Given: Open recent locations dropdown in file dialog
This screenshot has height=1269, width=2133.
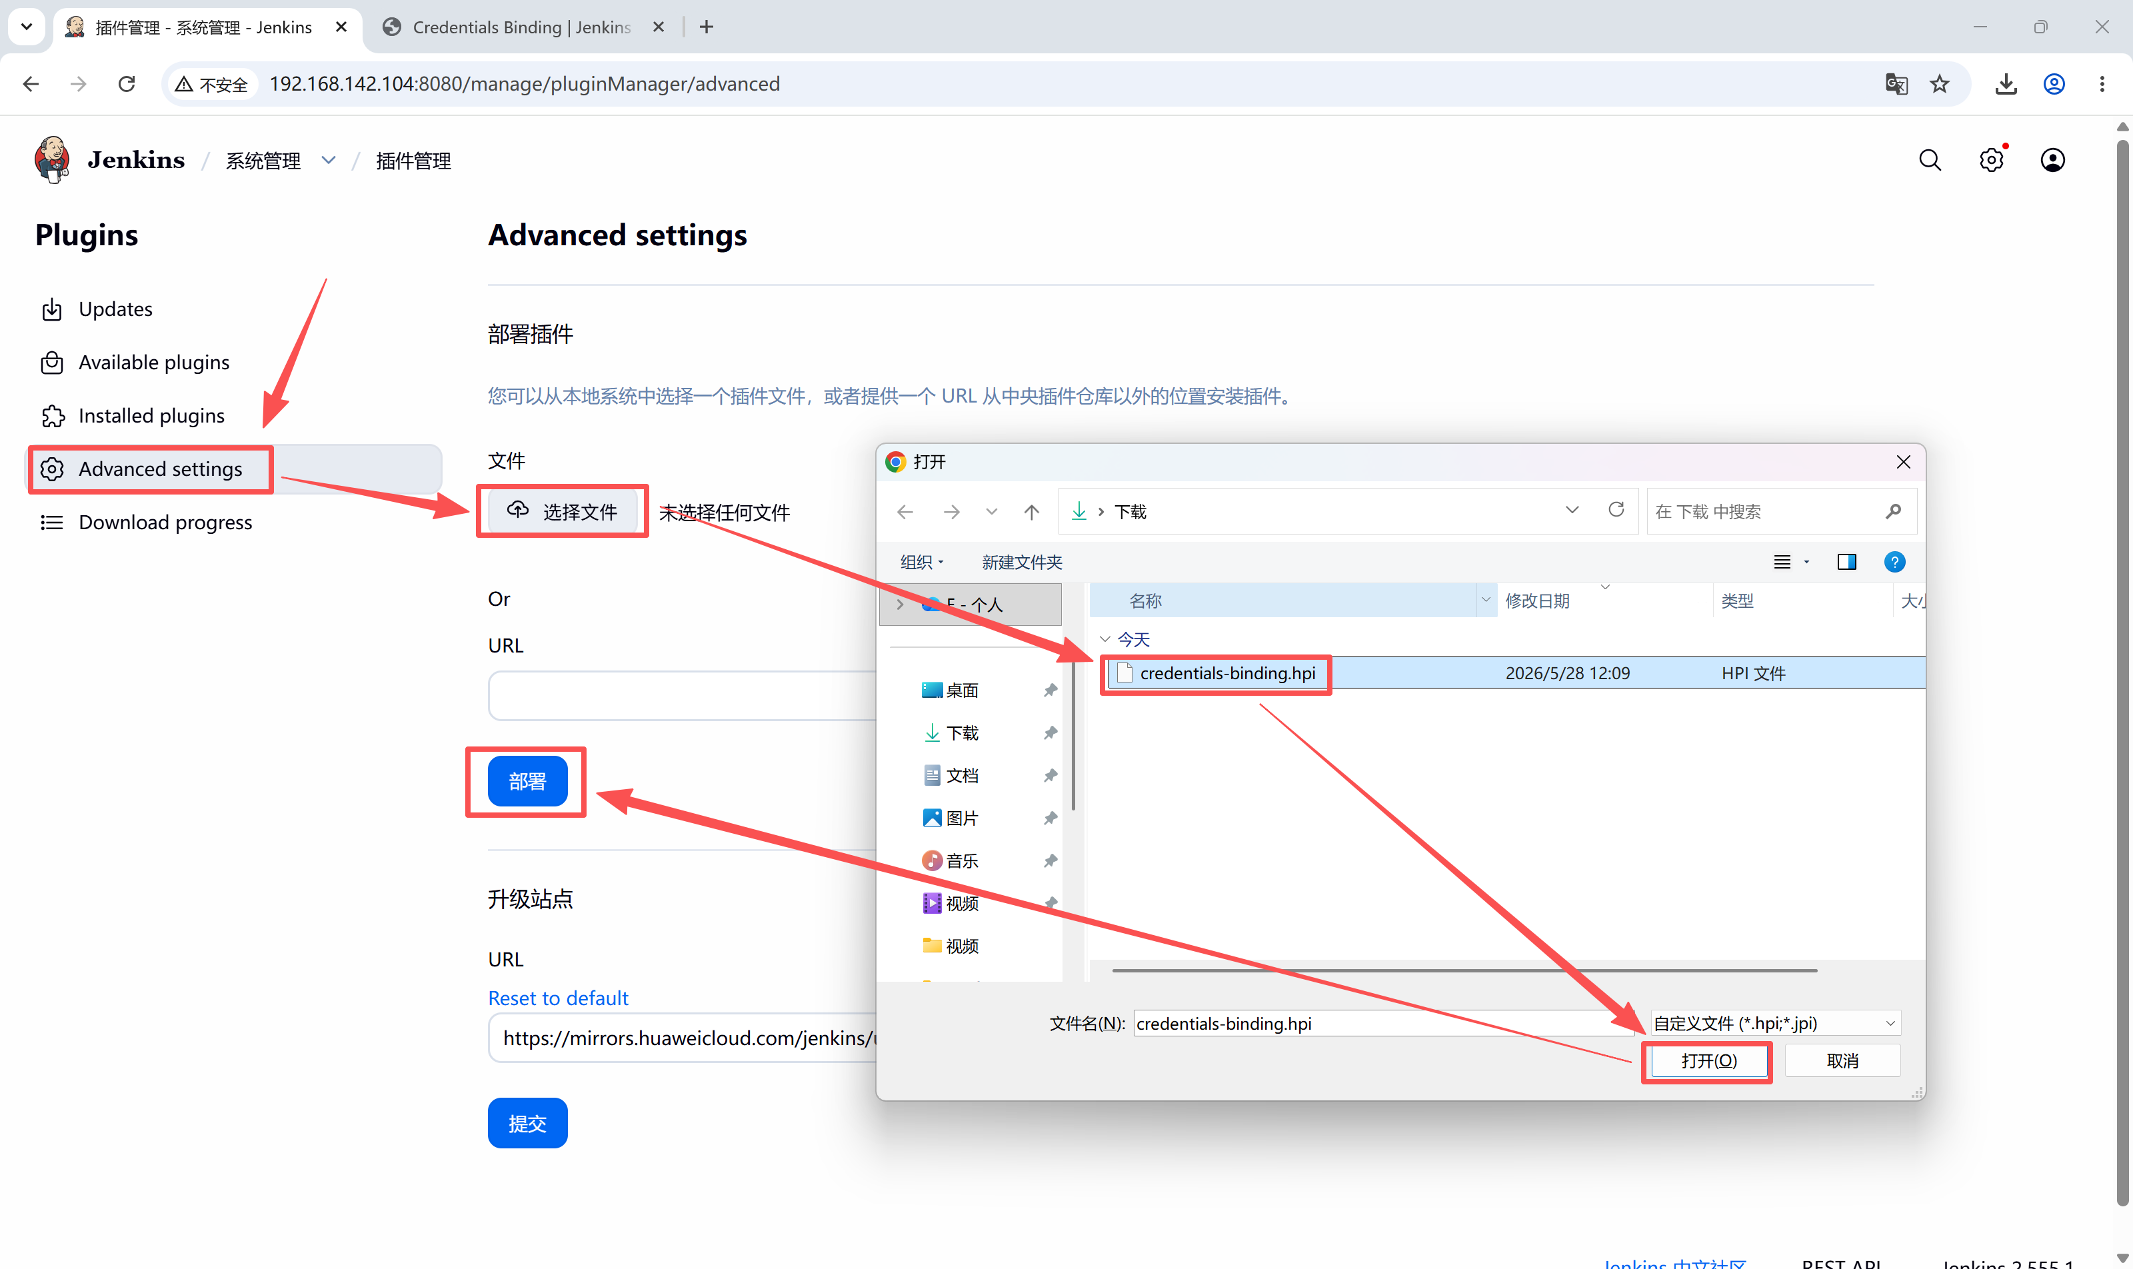Looking at the screenshot, I should tap(991, 511).
